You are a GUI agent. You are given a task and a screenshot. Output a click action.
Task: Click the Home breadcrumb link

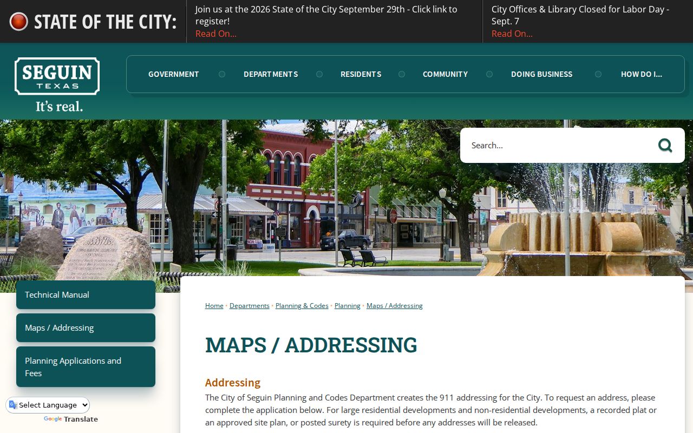click(214, 306)
